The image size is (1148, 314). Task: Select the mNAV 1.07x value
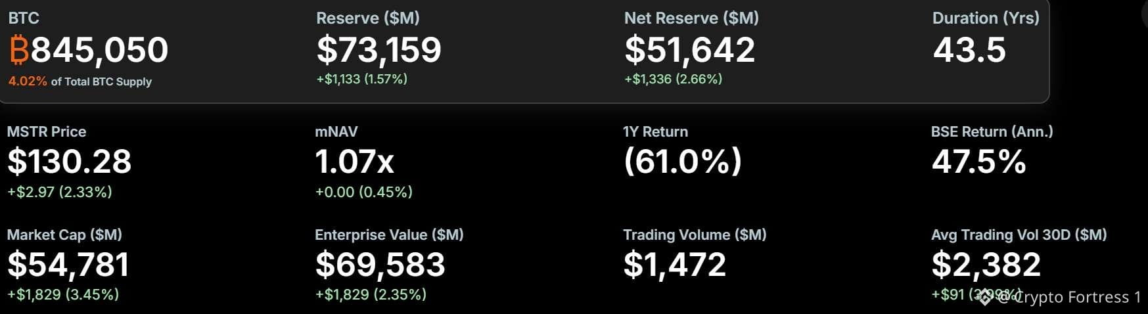354,162
